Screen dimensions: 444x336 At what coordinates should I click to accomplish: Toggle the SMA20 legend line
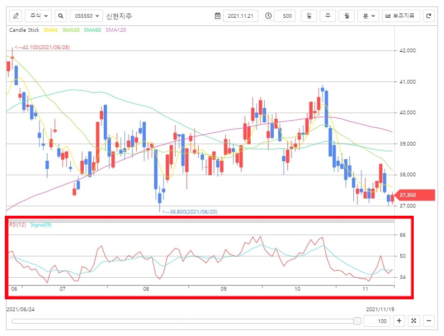[x=71, y=30]
